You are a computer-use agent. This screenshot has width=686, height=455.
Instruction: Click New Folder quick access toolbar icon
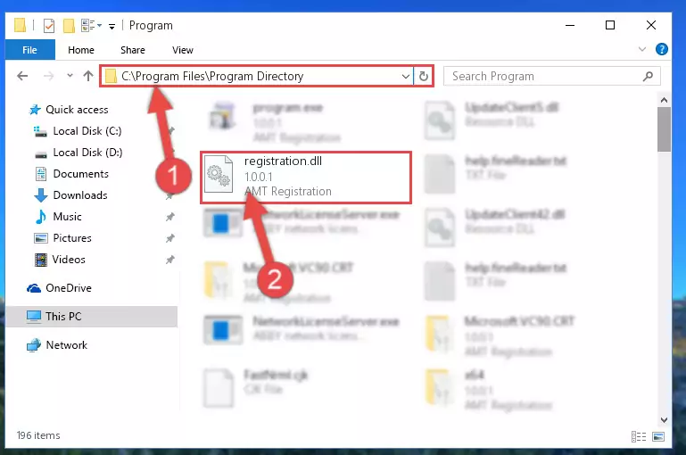pyautogui.click(x=69, y=26)
